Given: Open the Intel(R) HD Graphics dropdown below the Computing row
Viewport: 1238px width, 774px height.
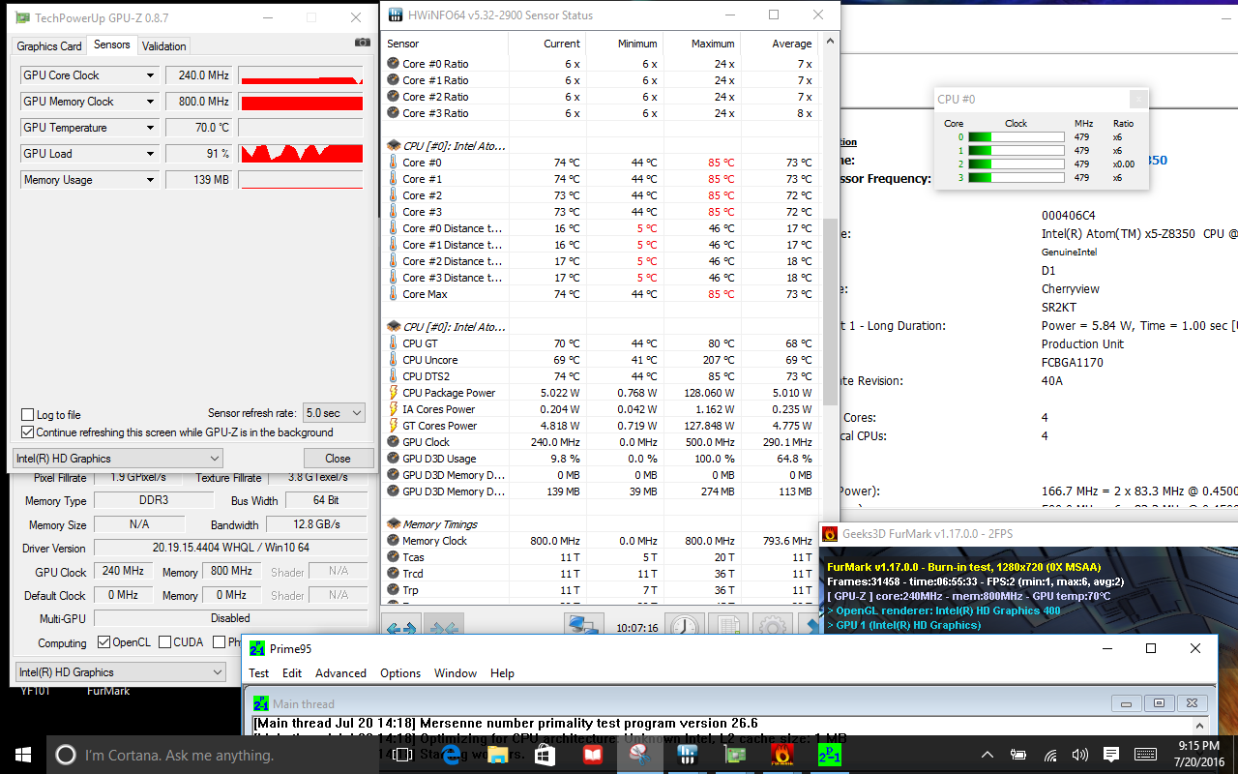Looking at the screenshot, I should pyautogui.click(x=121, y=672).
